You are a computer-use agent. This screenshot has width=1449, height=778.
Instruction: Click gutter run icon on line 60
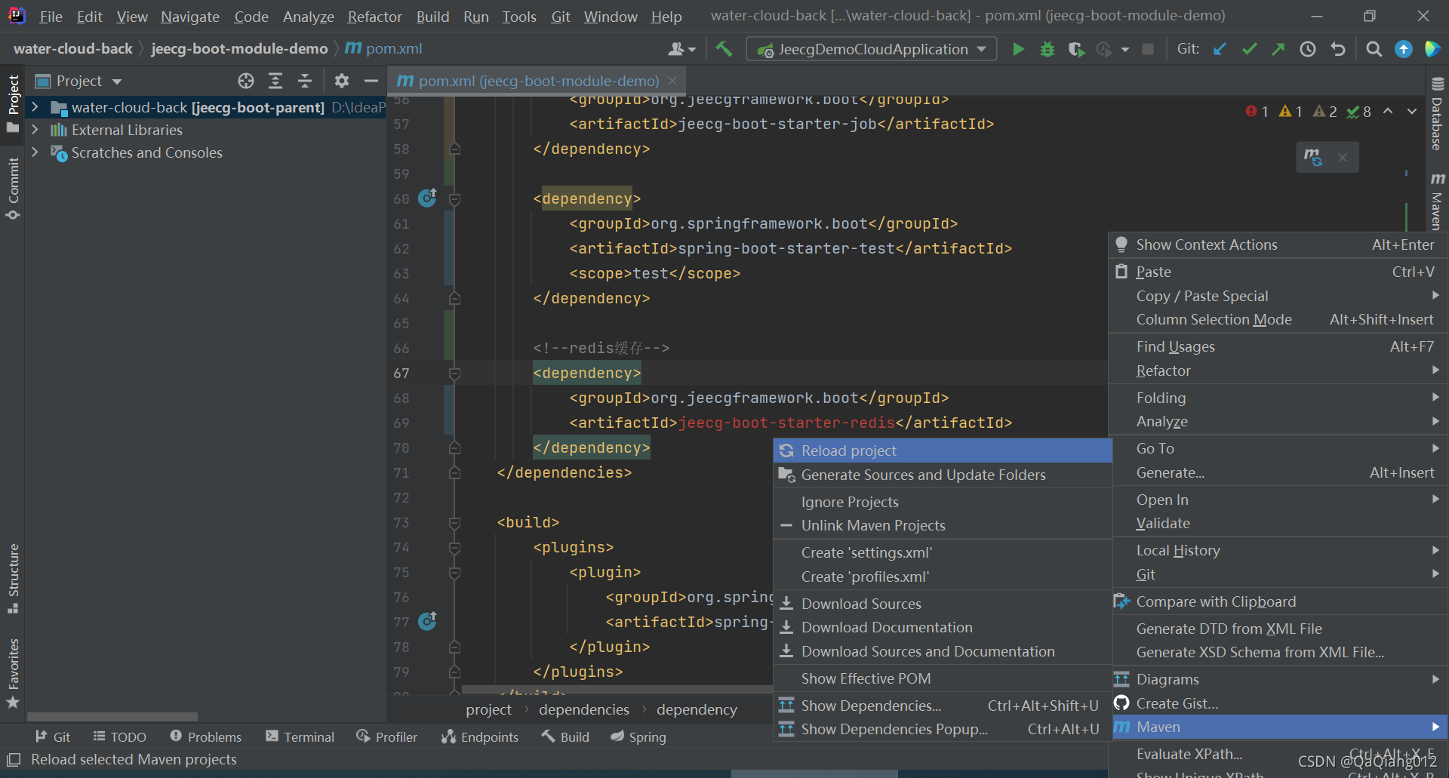point(427,198)
